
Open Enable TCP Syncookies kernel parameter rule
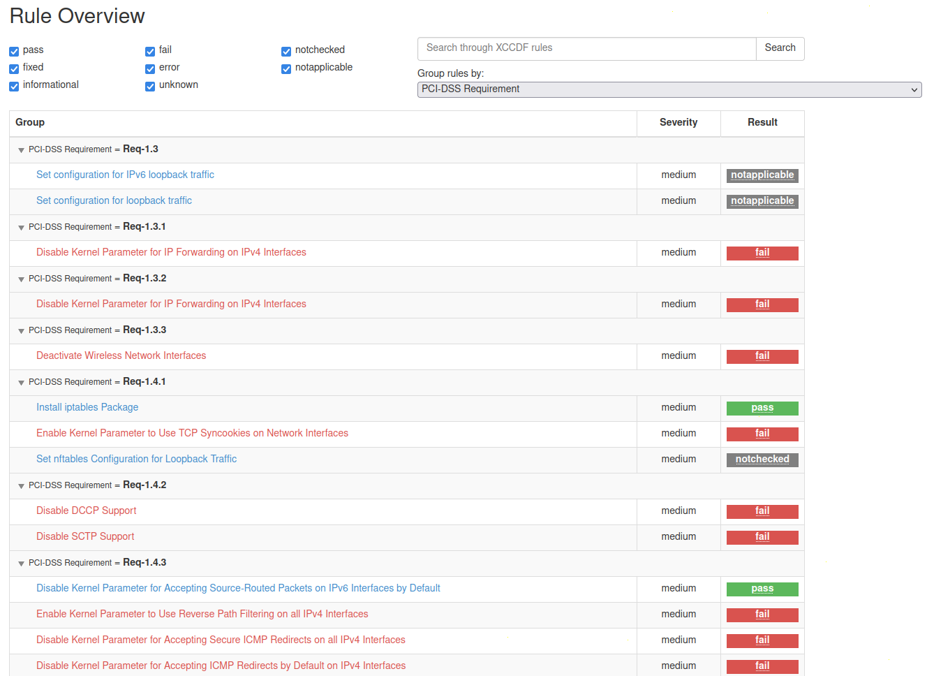[192, 433]
